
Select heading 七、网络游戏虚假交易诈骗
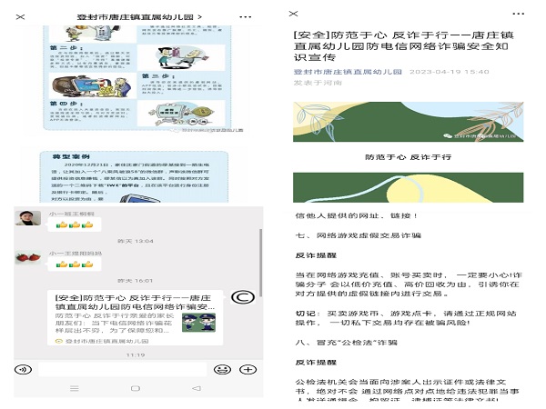tap(359, 235)
